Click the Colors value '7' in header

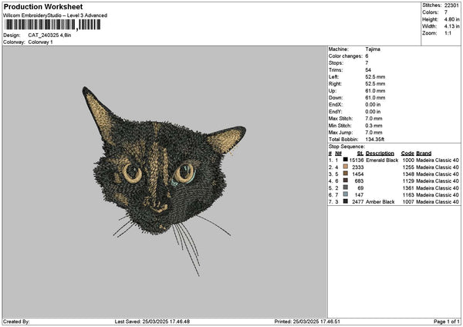(446, 12)
